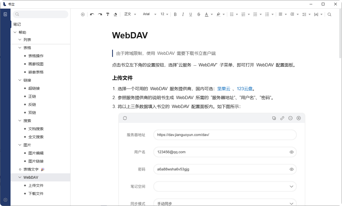This screenshot has width=342, height=206.
Task: Toggle italic formatting
Action: (183, 14)
